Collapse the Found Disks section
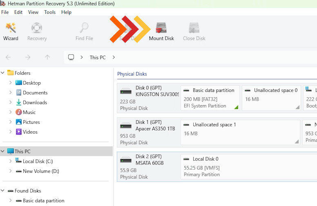This screenshot has width=317, height=206. pos(2,190)
